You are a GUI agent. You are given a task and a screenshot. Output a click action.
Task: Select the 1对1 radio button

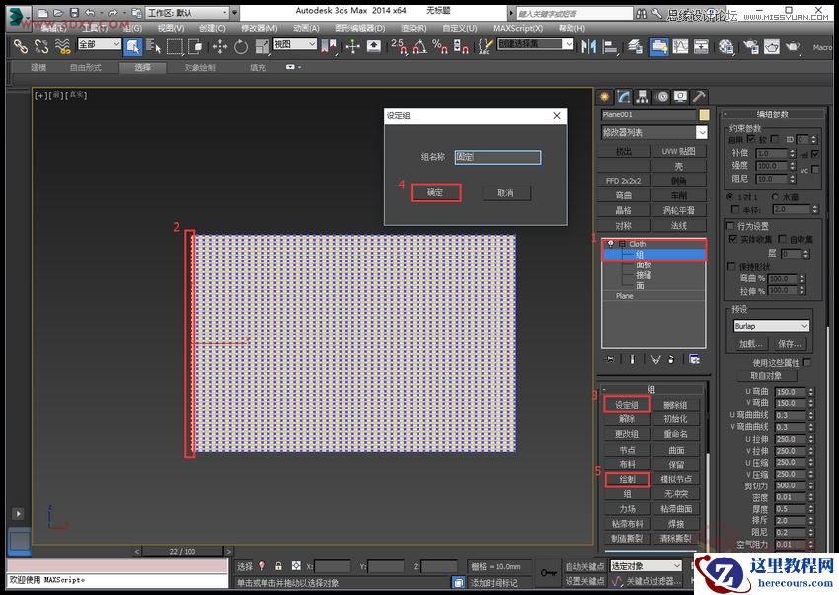tap(732, 196)
